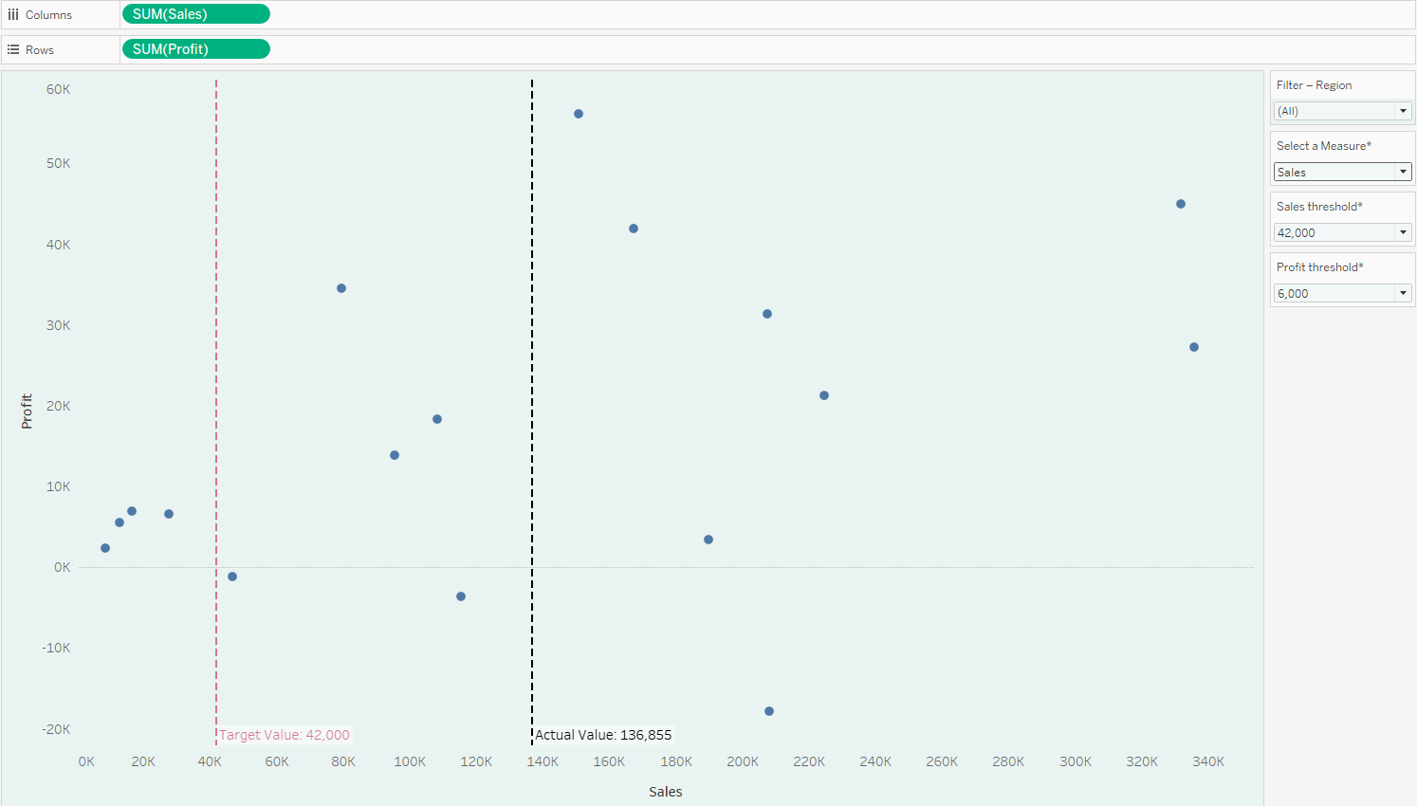Open the Profit threshold dropdown
Image resolution: width=1417 pixels, height=806 pixels.
point(1343,293)
